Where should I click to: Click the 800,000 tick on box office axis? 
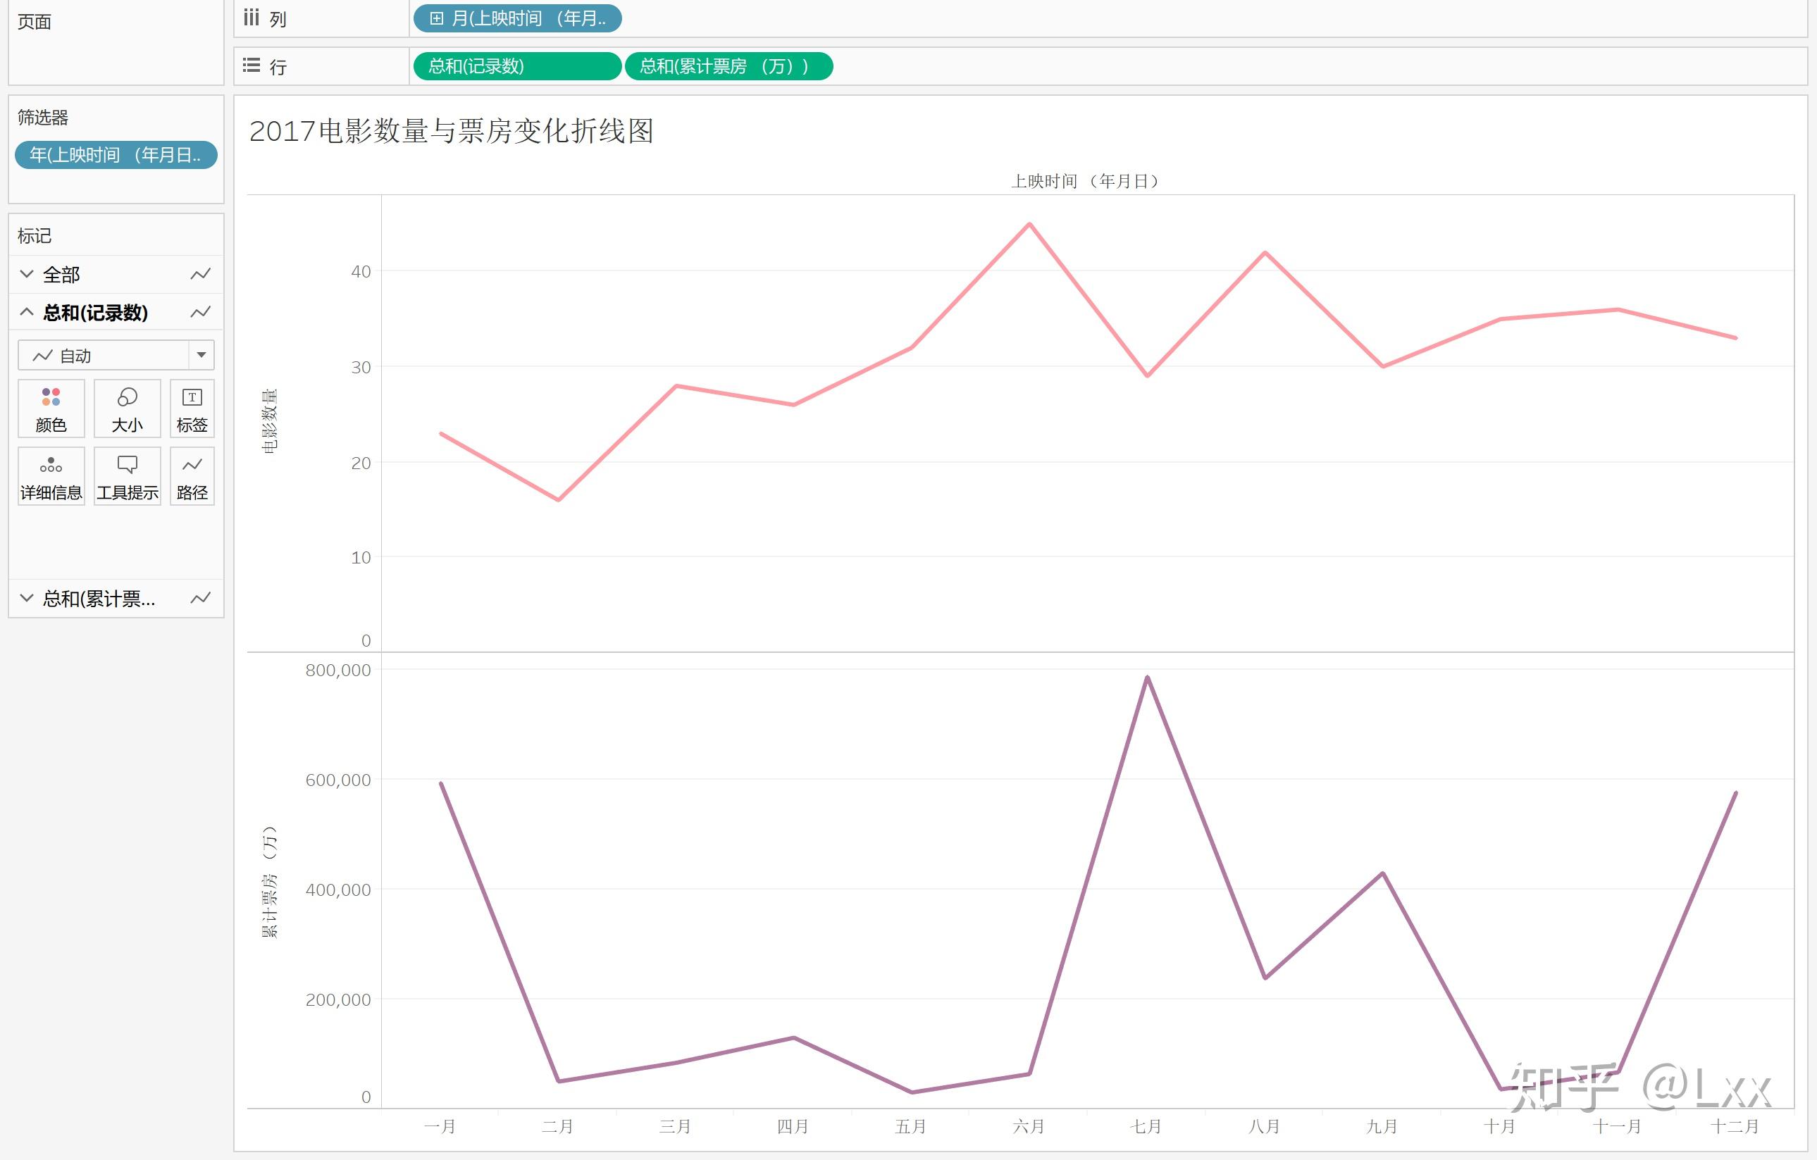[x=338, y=671]
